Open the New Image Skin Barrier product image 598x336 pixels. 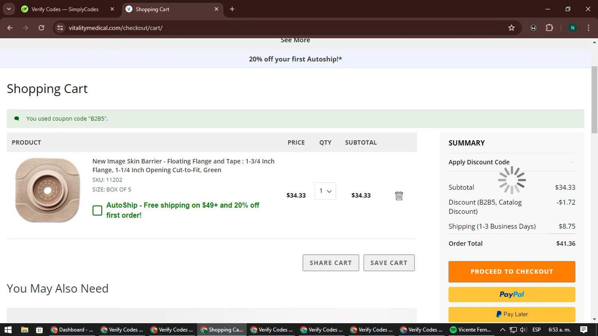tap(47, 190)
